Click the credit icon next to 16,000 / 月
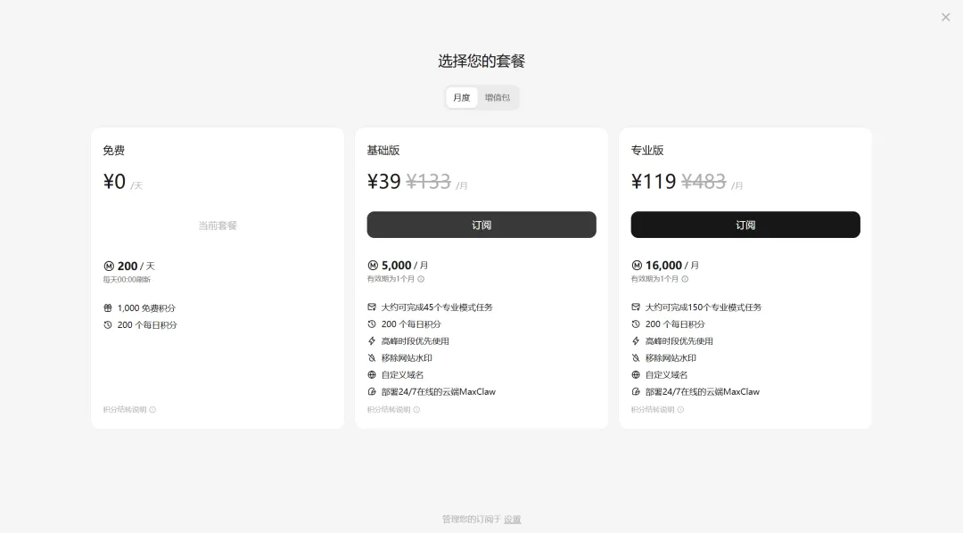Image resolution: width=963 pixels, height=533 pixels. (637, 266)
